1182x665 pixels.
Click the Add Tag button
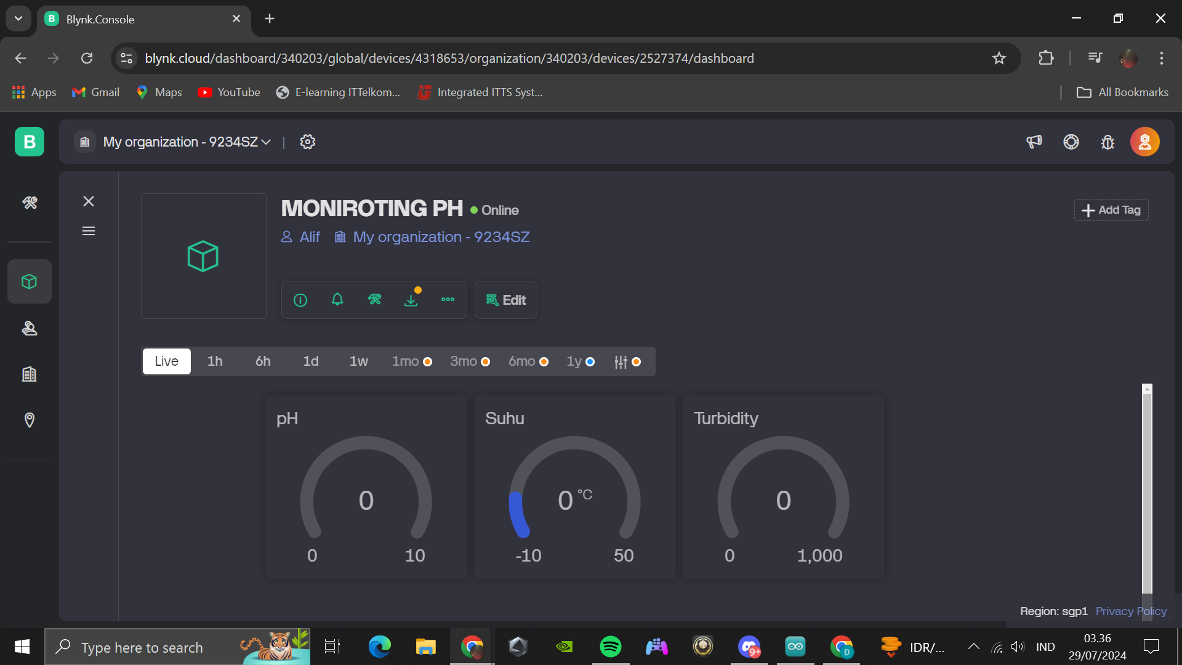coord(1111,210)
